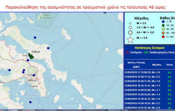Click the Τύπος column header
This screenshot has width=175, height=111.
169,65
